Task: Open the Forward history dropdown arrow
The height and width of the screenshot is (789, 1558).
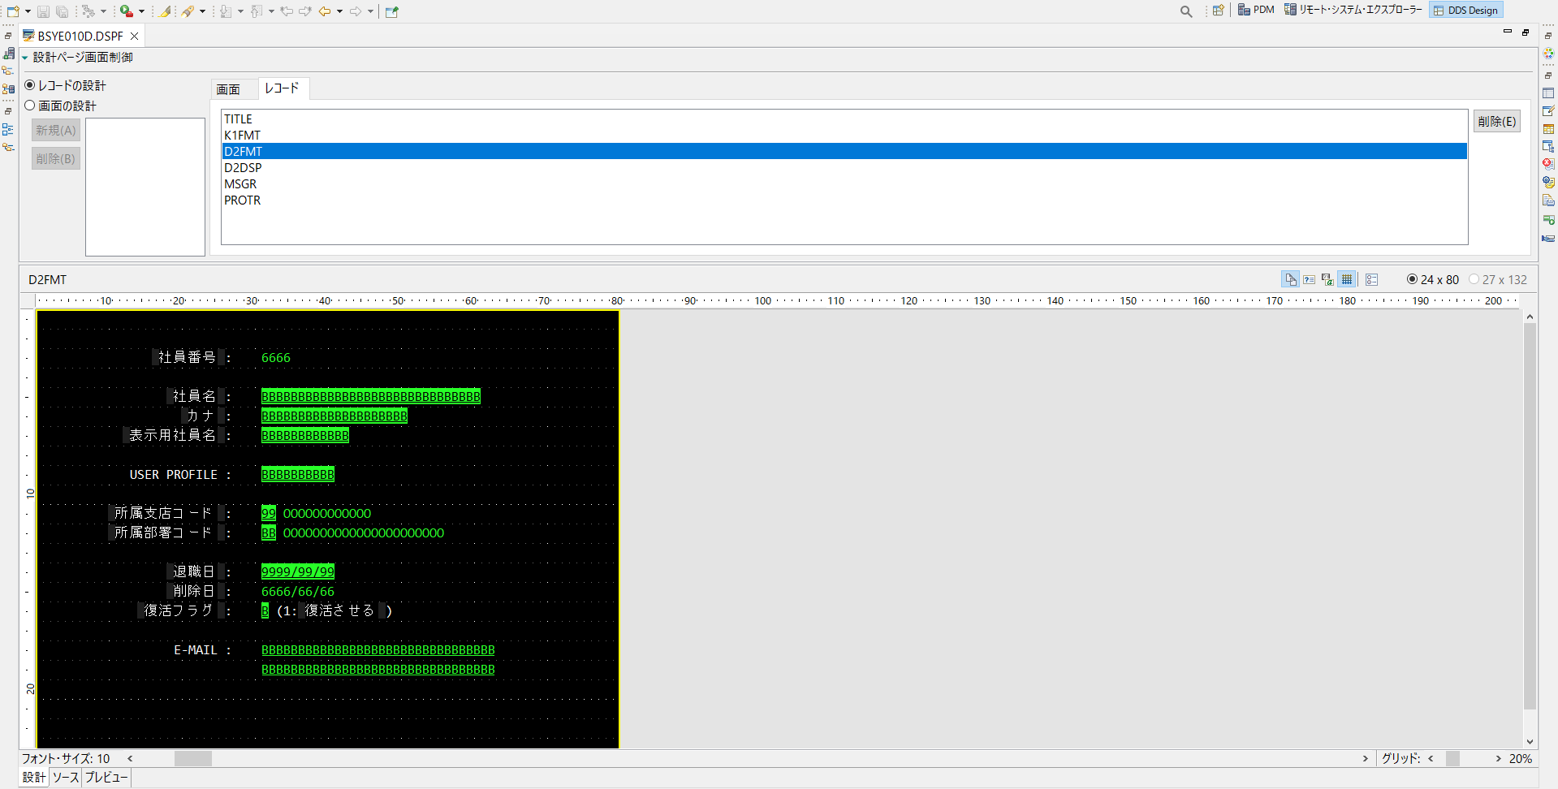Action: 370,11
